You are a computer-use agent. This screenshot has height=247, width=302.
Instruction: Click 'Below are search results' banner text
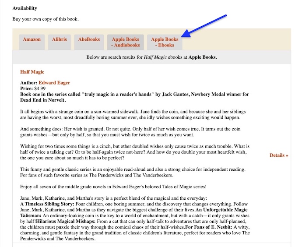(151, 57)
